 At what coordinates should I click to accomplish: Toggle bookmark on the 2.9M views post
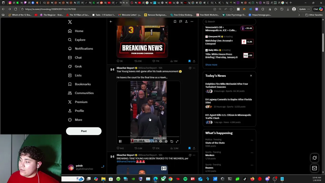pos(189,148)
